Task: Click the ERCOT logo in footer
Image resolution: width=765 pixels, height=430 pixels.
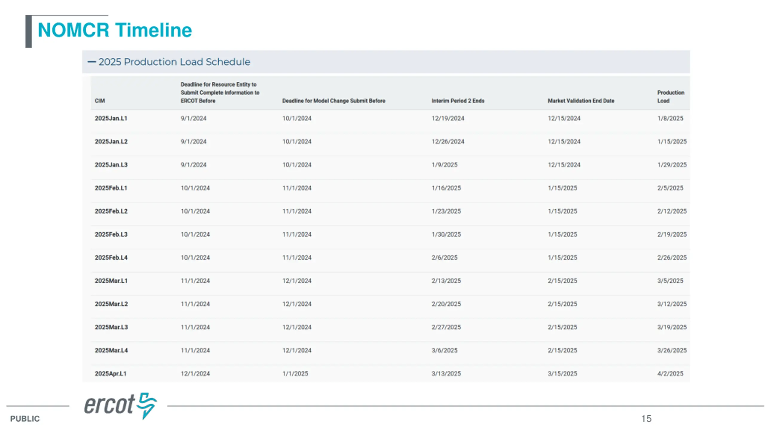Action: pyautogui.click(x=120, y=406)
